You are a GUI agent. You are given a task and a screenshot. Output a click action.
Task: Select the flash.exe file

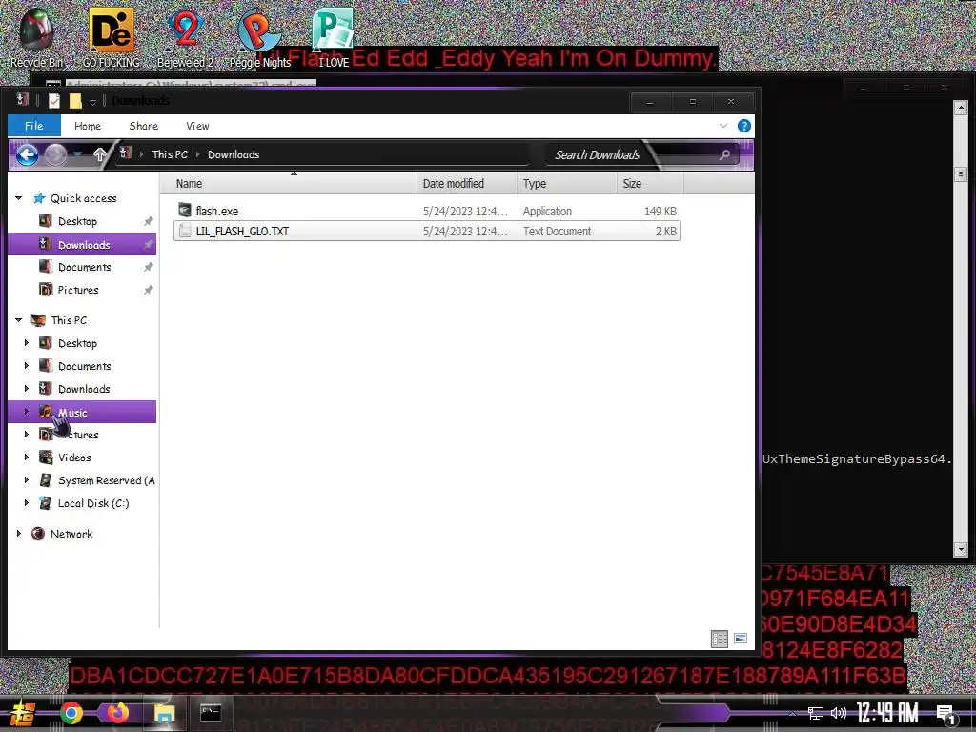[x=427, y=211]
